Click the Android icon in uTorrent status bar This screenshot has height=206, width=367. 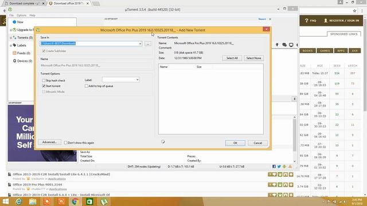click(x=284, y=167)
